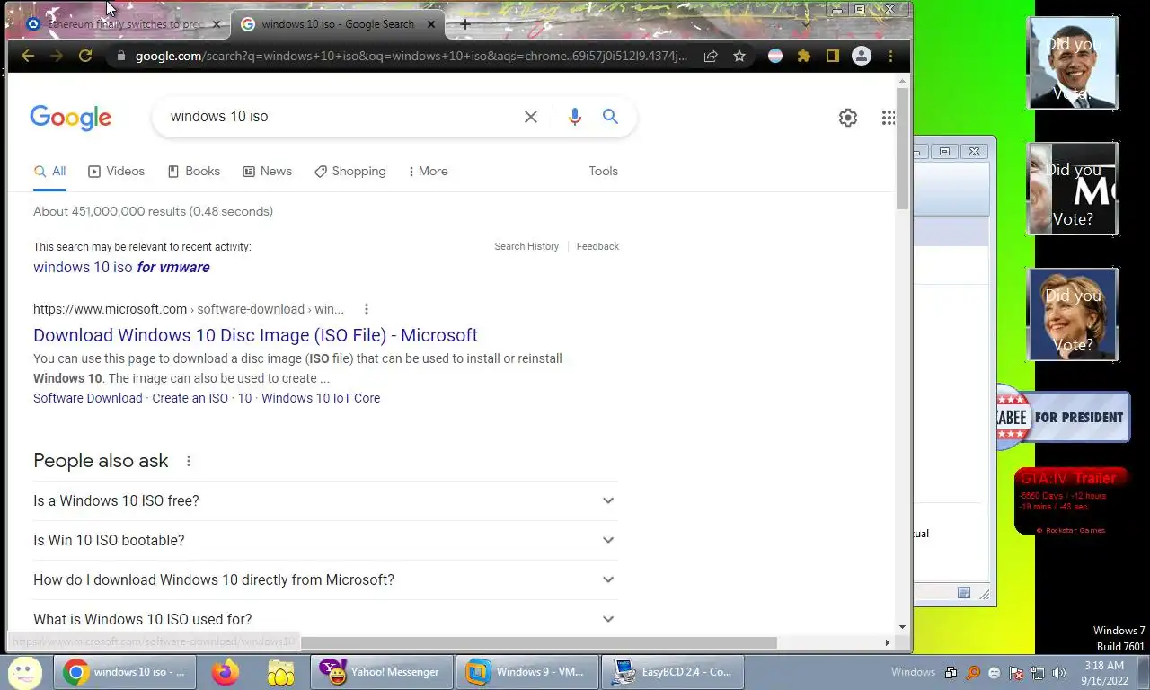
Task: Open Chrome profile avatar
Action: click(862, 56)
